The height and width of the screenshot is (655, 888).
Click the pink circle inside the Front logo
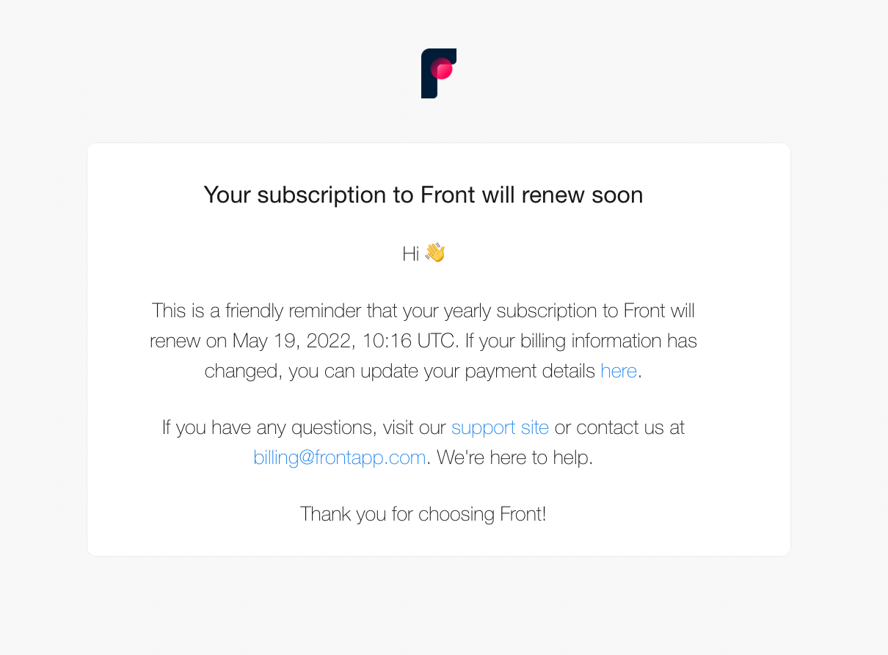442,69
